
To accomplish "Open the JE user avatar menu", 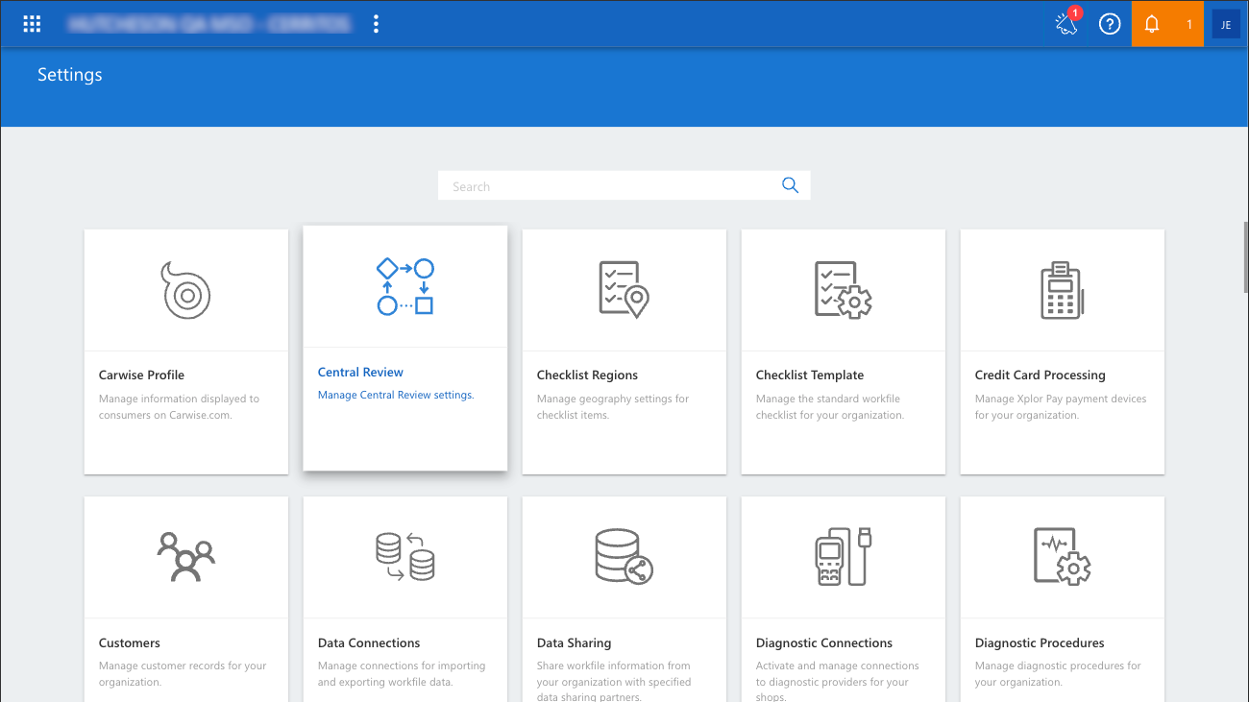I will click(1226, 25).
